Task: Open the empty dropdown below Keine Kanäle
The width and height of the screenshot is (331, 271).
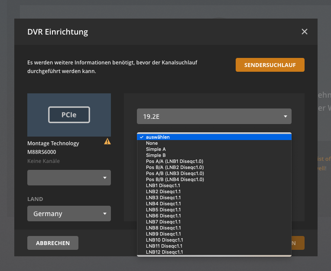Action: click(69, 178)
